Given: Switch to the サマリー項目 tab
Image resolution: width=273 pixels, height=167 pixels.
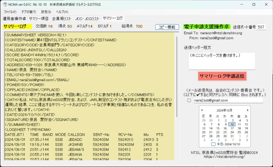Looking at the screenshot, I should pos(39,19).
